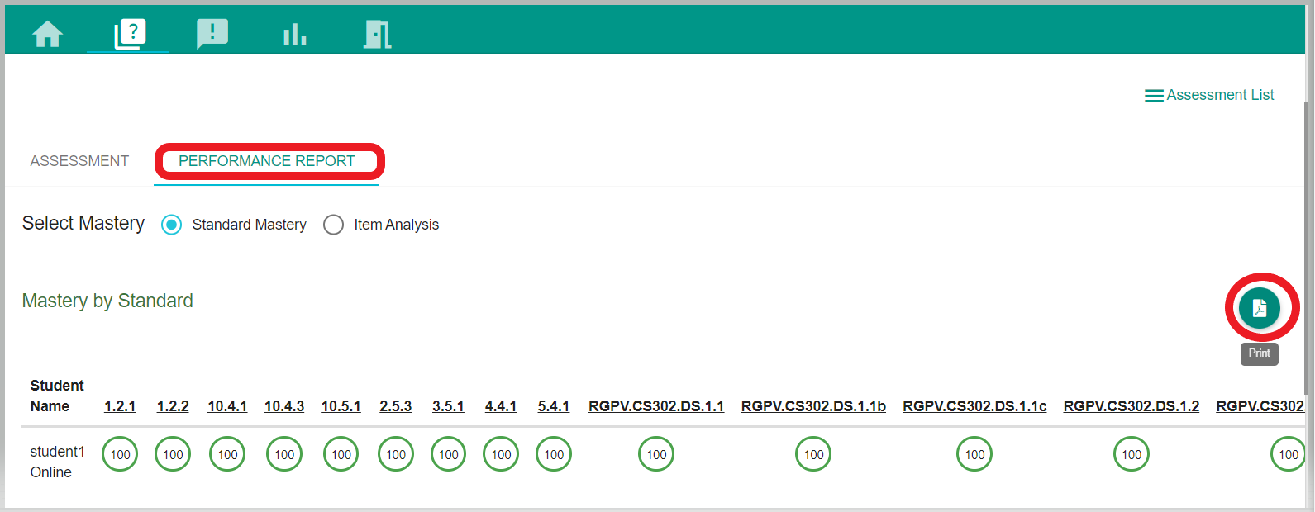Click the 4.4.1 standard header link
This screenshot has height=512, width=1315.
tap(501, 406)
